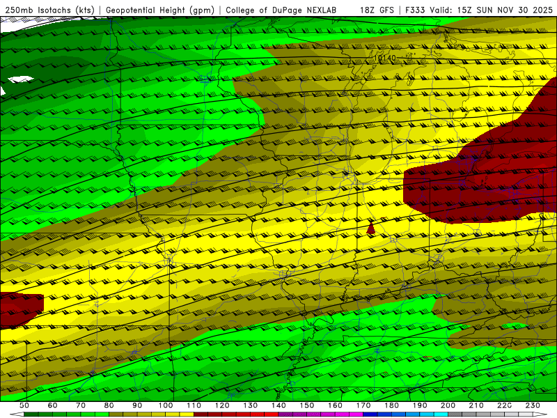Image resolution: width=557 pixels, height=418 pixels.
Task: Click the 90 value on the color scale
Action: (137, 405)
